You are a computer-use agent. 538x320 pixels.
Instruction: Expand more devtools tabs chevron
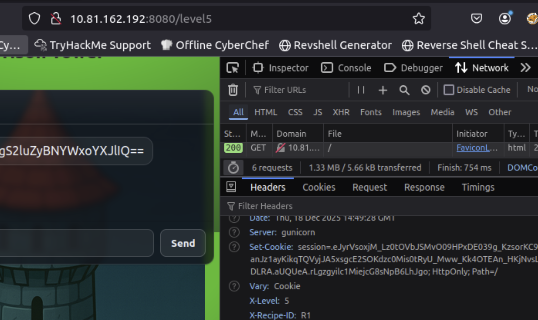click(x=525, y=68)
